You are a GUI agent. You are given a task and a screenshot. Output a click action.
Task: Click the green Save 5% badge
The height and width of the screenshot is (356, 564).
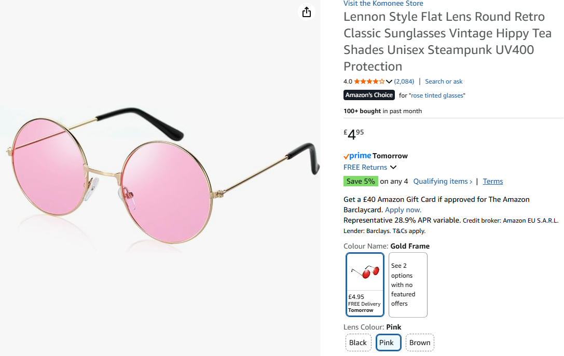(x=361, y=181)
